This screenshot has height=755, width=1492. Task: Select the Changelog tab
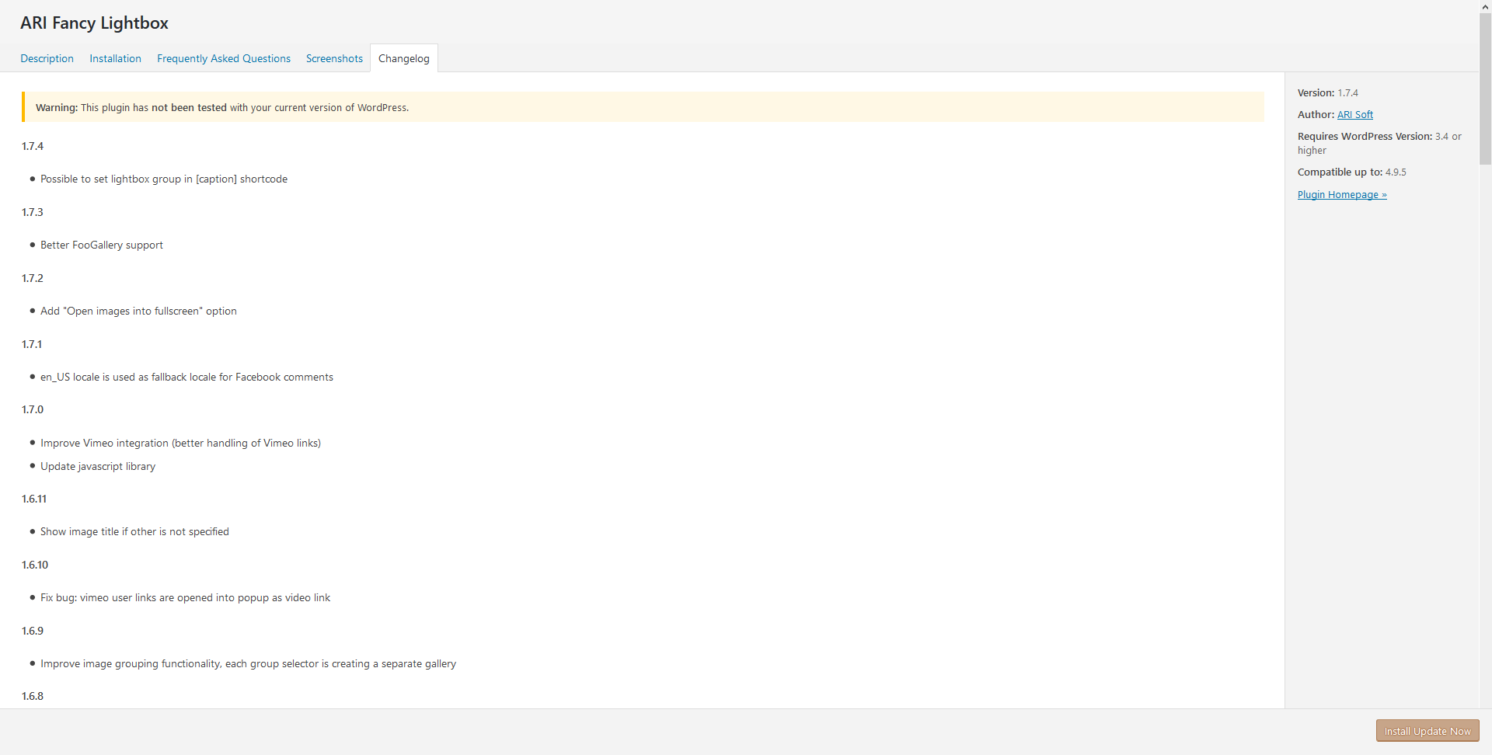click(x=403, y=58)
